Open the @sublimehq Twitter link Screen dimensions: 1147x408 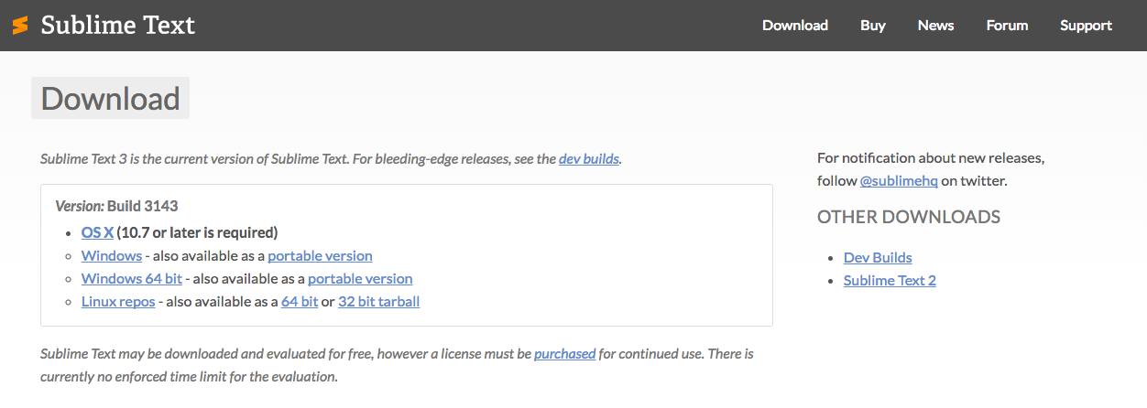click(x=898, y=181)
